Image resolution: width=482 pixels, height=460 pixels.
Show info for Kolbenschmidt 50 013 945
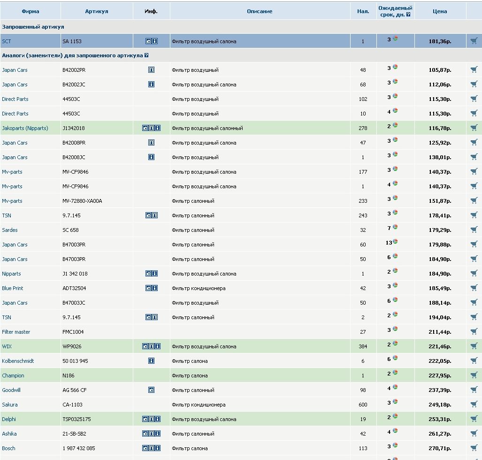151,361
